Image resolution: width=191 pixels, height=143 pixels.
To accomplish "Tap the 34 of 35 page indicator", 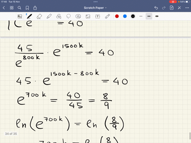I will (x=11, y=134).
